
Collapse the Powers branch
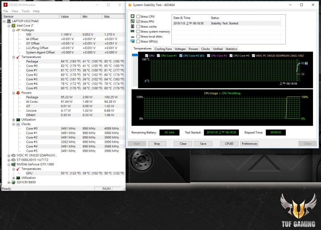point(13,93)
